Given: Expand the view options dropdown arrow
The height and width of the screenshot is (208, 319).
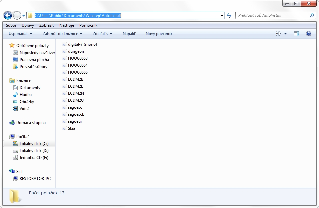Looking at the screenshot, I should [x=286, y=34].
